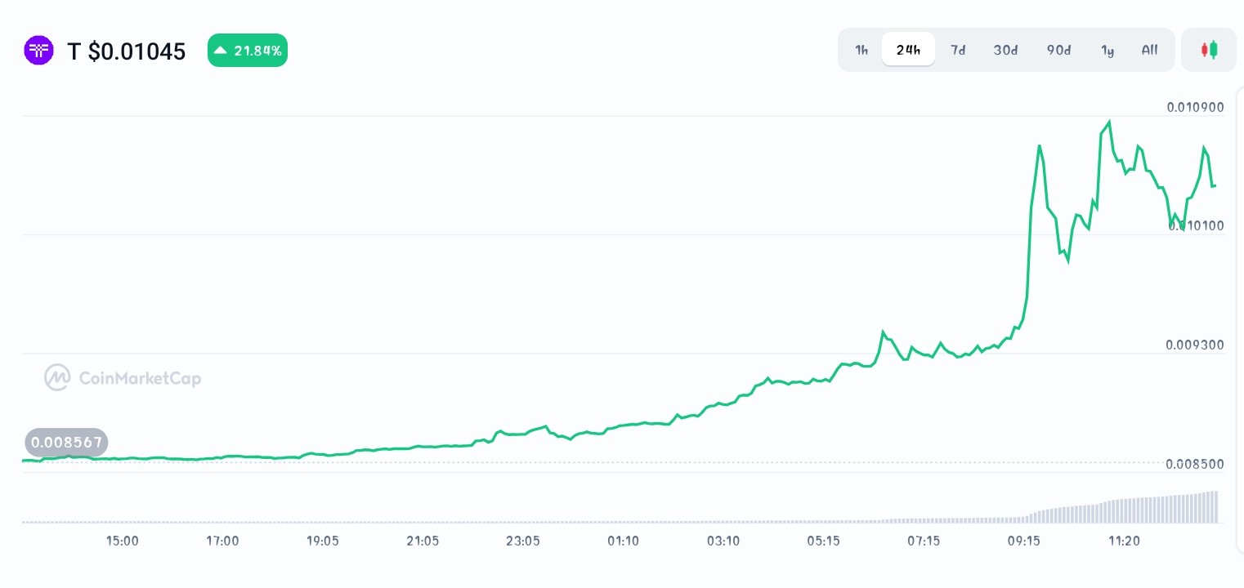Select the 24h time range tab
Viewport: 1244px width, 588px height.
click(908, 50)
